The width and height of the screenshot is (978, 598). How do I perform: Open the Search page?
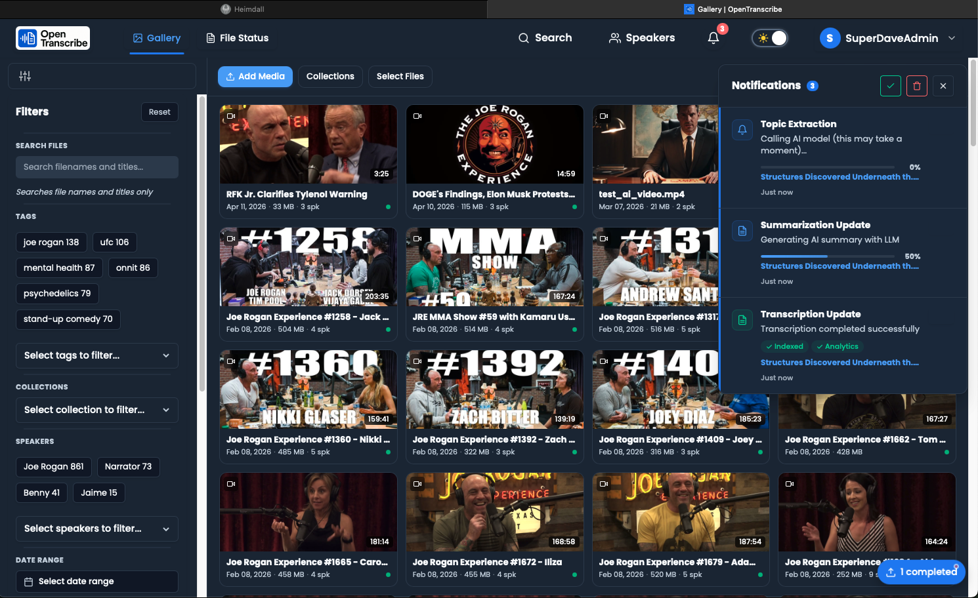pyautogui.click(x=545, y=38)
